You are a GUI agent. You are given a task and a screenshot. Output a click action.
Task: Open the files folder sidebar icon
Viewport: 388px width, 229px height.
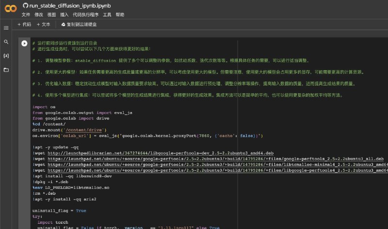click(6, 70)
